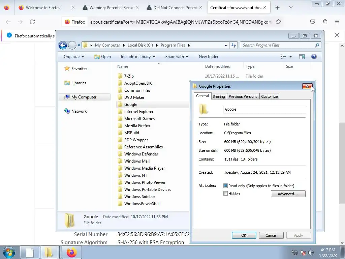
Task: Select the AdoptOpenJDK folder
Action: 135,83
